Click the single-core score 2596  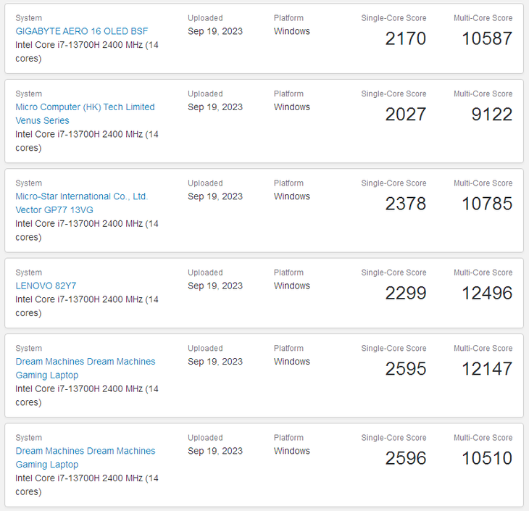405,458
